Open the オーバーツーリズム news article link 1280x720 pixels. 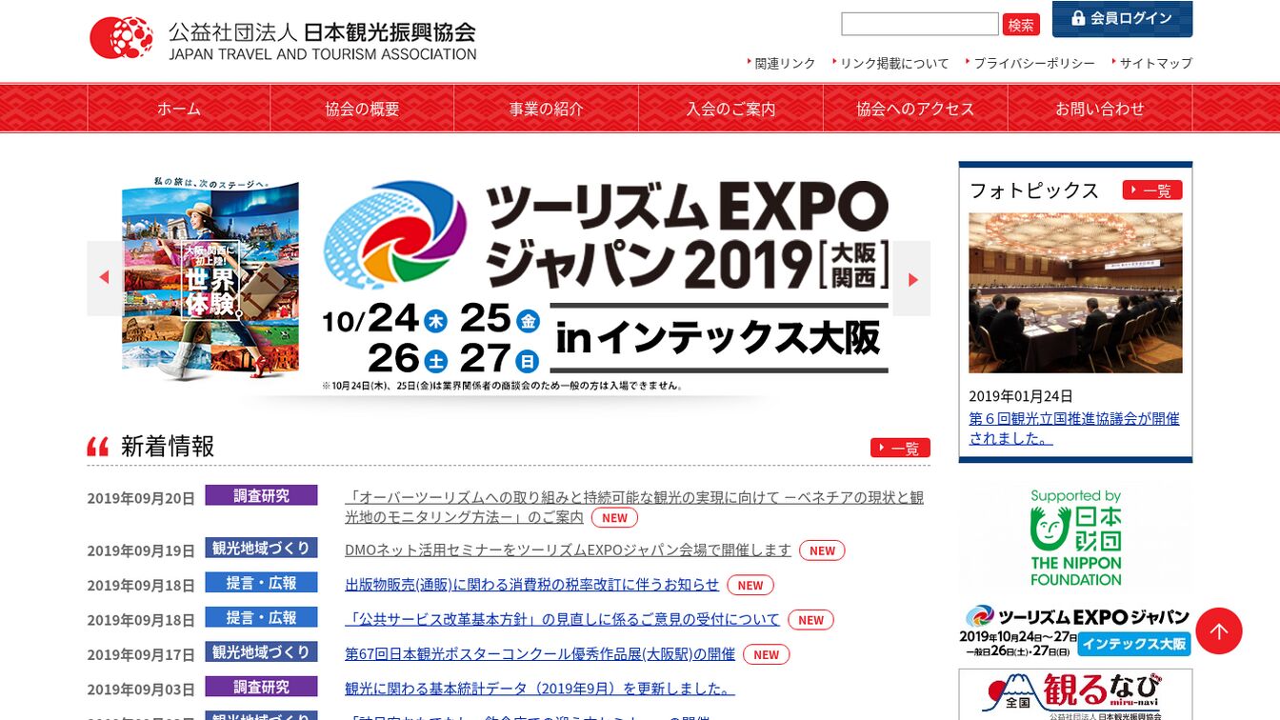634,507
